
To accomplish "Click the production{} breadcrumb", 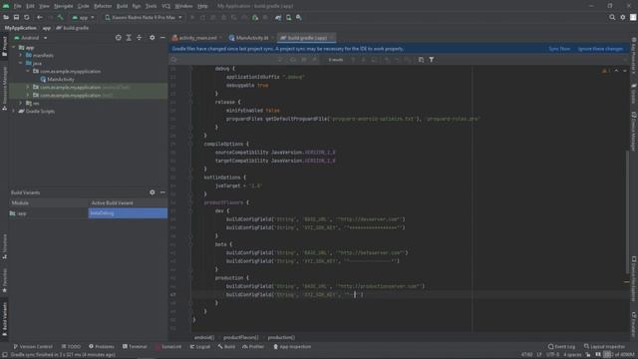I will coord(281,337).
